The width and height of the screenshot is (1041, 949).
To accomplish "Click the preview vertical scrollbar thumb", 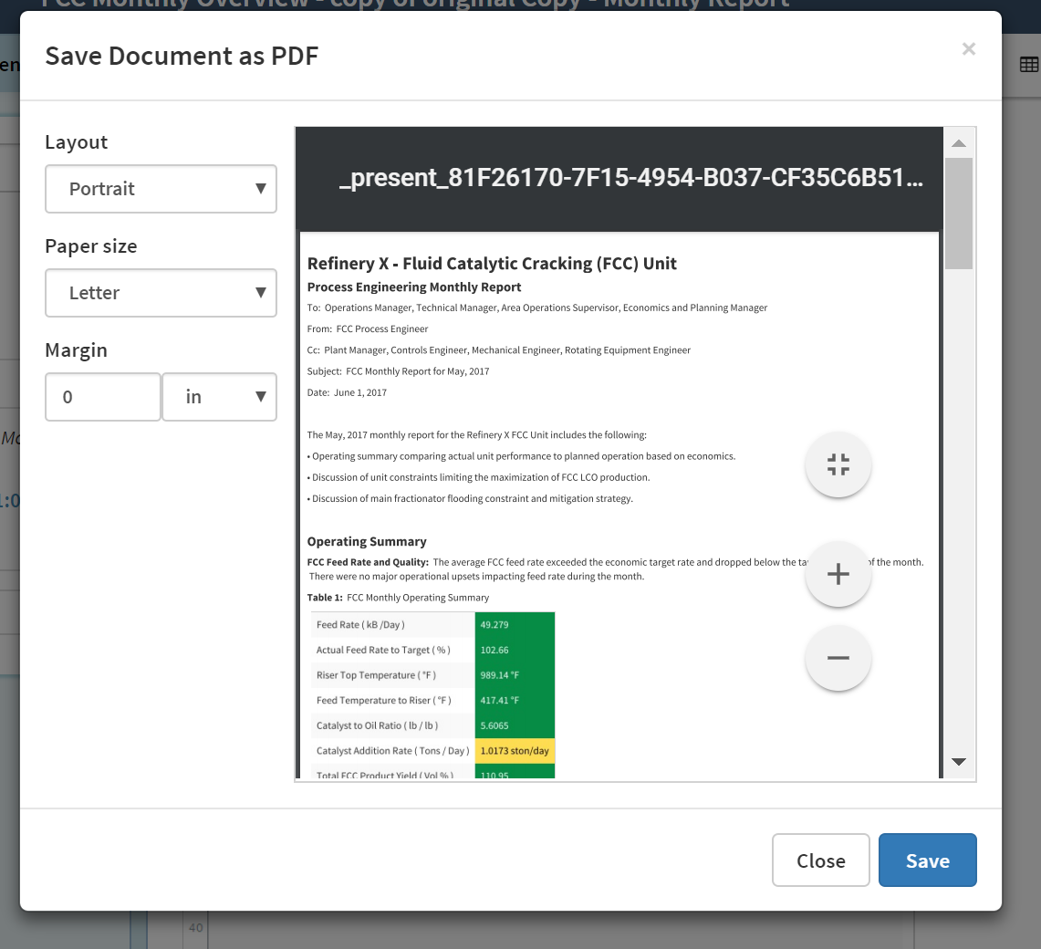I will click(958, 214).
